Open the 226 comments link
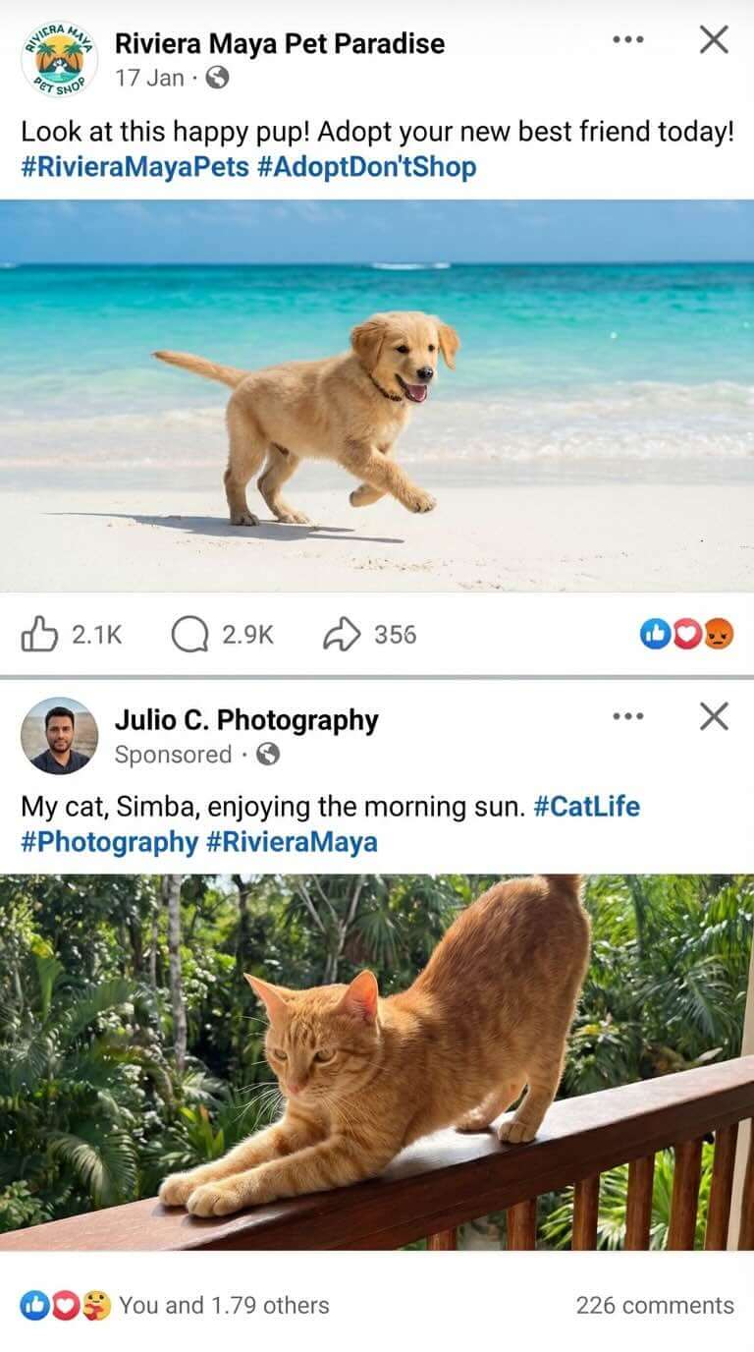Screen dimensions: 754x1352 [x=655, y=1305]
